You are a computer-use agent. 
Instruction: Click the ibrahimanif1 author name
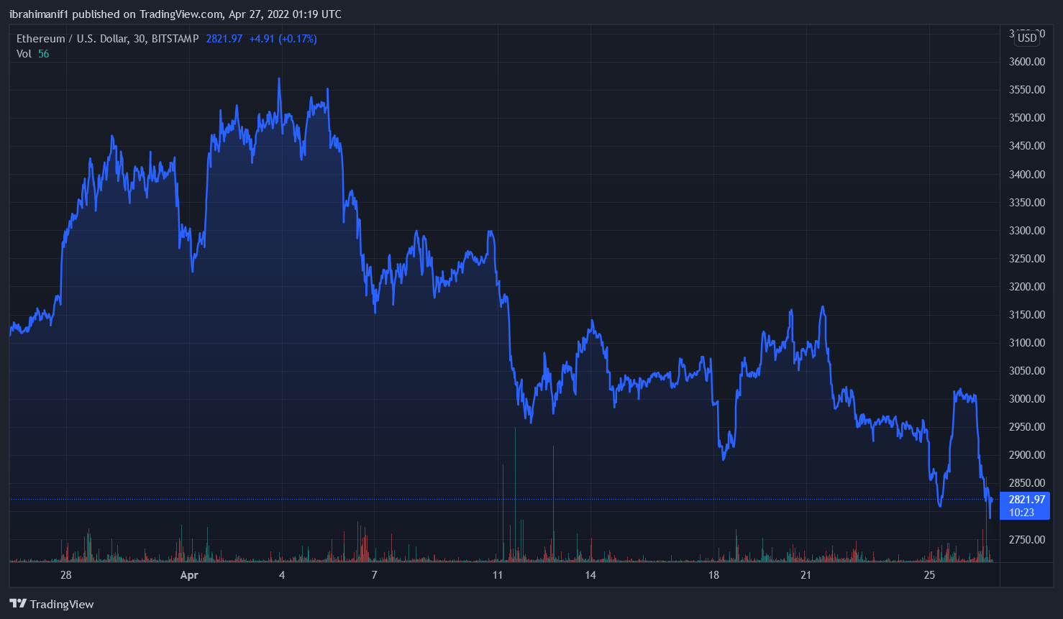click(x=39, y=14)
